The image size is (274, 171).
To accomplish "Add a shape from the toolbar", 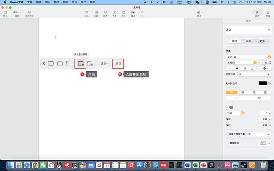I will coord(124,14).
